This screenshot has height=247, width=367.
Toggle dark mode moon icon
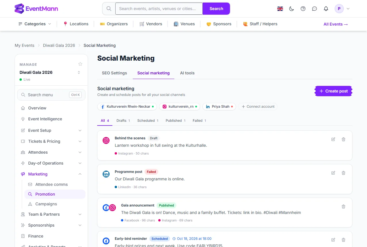tap(292, 9)
